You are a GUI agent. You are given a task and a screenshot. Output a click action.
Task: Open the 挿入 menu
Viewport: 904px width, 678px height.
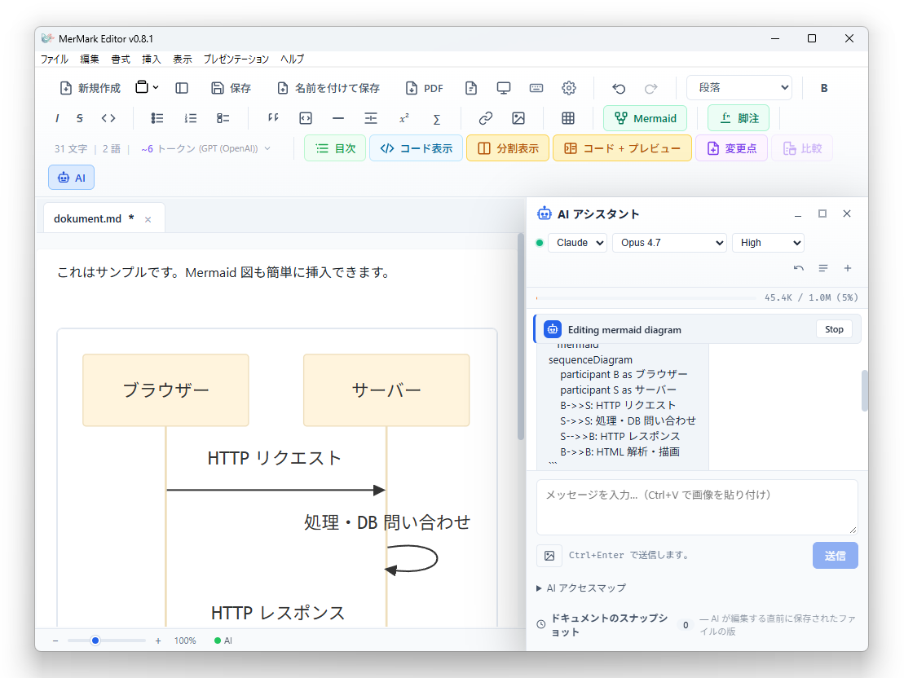point(152,59)
